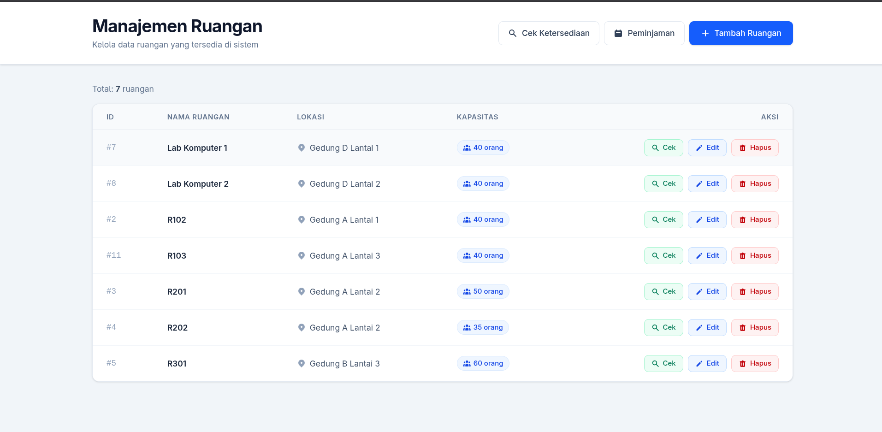Click the KAPASITAS column header
The image size is (882, 432).
click(478, 117)
